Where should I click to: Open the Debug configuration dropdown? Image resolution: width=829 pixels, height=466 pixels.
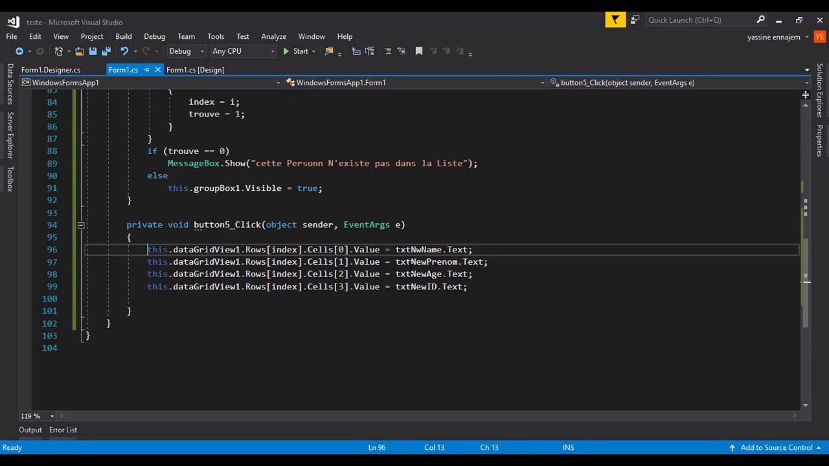(186, 51)
